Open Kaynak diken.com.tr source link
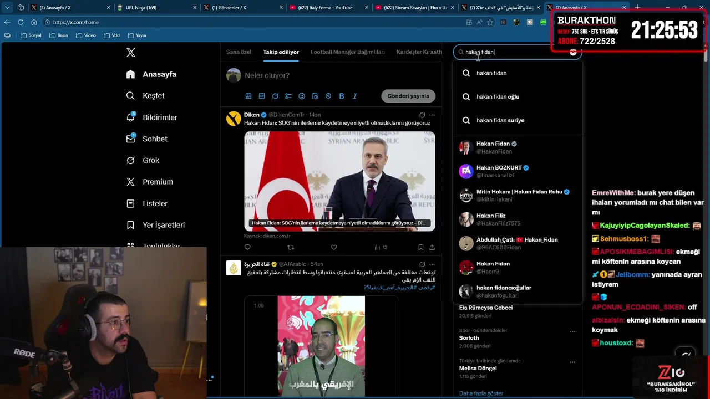The width and height of the screenshot is (710, 399). tap(267, 236)
